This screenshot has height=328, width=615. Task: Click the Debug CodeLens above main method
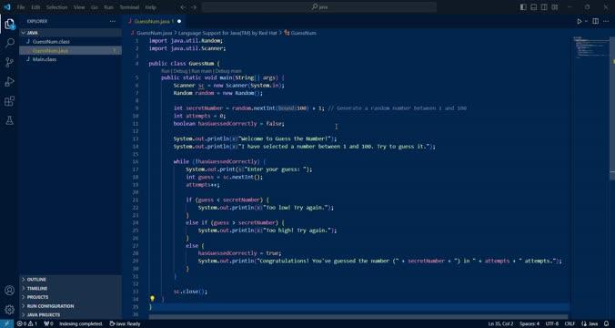coord(181,71)
